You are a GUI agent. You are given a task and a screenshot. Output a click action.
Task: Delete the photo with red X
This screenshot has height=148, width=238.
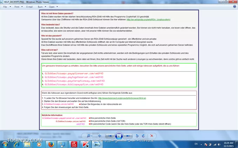(x=152, y=136)
